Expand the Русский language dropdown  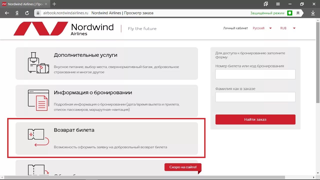click(262, 28)
